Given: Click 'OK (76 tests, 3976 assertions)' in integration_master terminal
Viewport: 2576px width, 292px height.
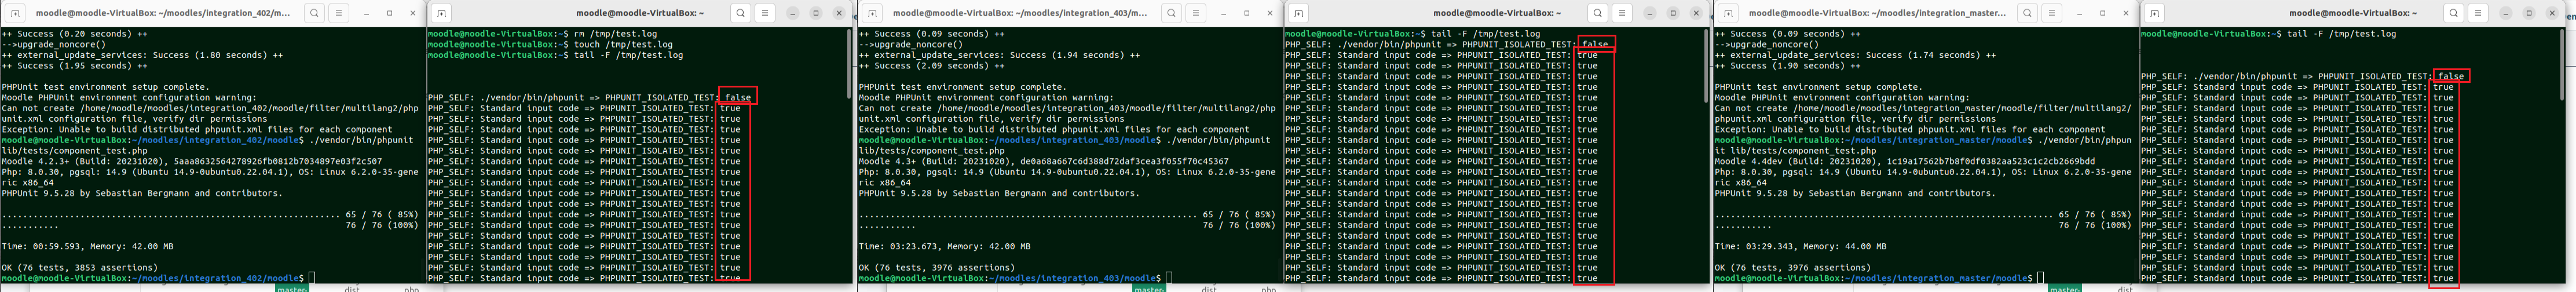Looking at the screenshot, I should point(1793,267).
